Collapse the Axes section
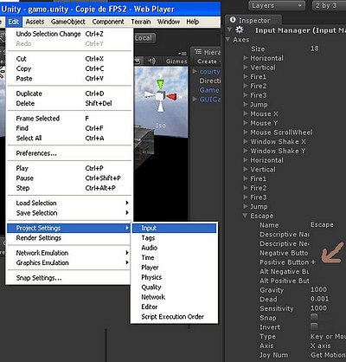 [x=227, y=39]
